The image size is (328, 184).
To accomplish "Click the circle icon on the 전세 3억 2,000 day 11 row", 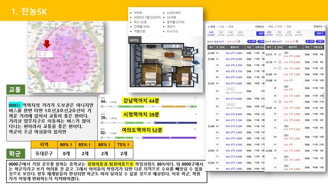I will point(280,68).
